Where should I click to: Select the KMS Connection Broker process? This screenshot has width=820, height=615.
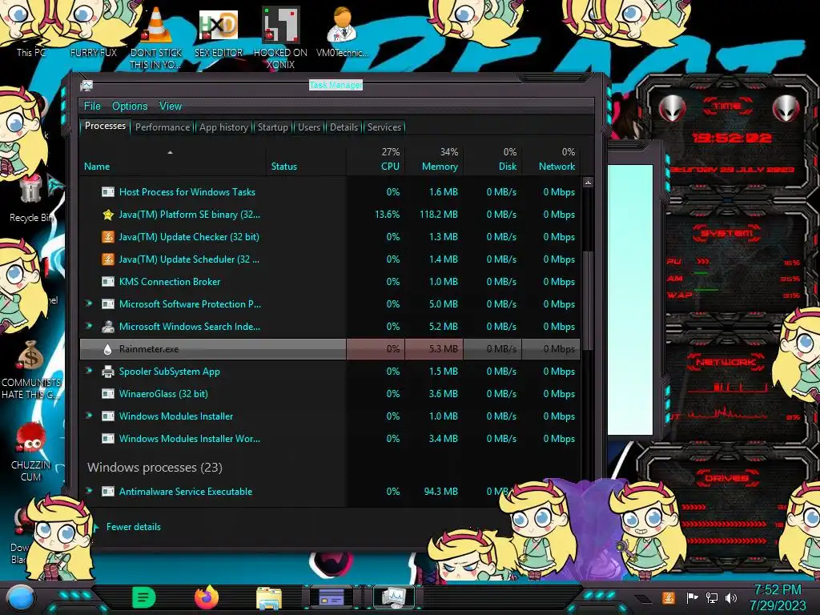pos(330,282)
